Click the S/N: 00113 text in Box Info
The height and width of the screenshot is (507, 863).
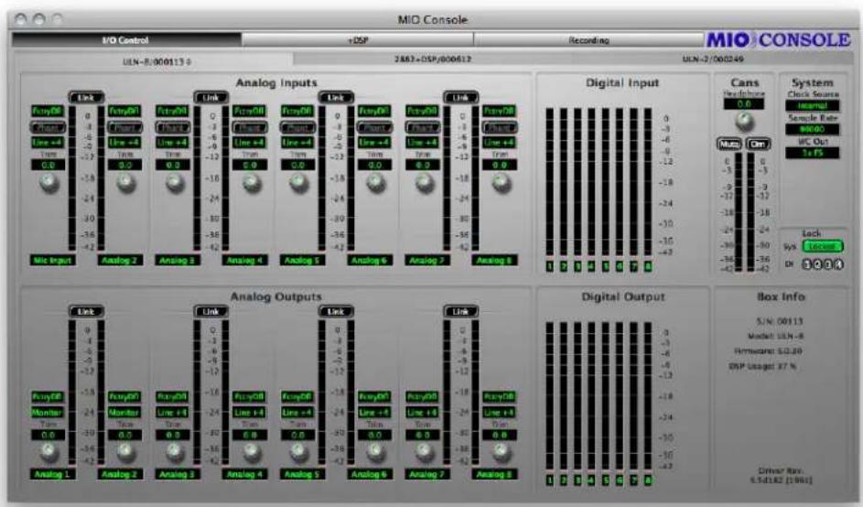(x=780, y=321)
